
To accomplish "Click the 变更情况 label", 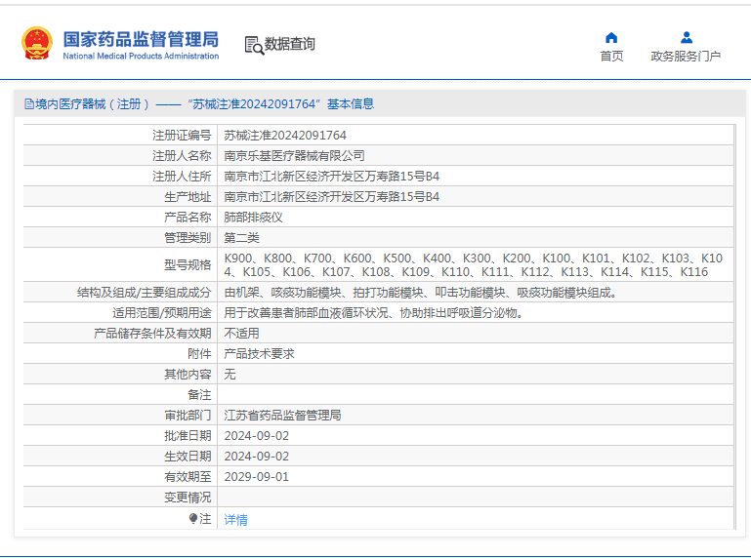I will click(188, 498).
